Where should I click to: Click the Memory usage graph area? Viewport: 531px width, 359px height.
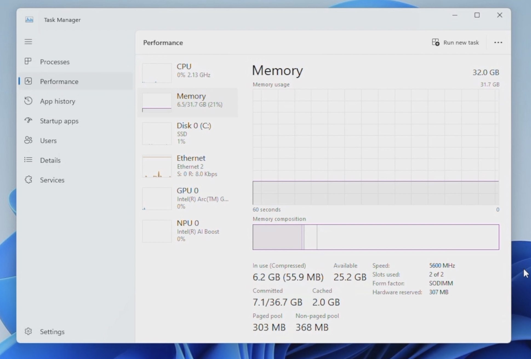(376, 147)
